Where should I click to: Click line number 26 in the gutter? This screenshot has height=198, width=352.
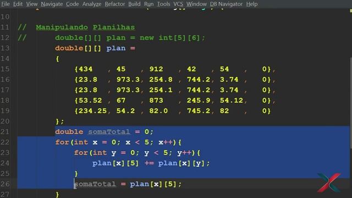click(x=5, y=184)
